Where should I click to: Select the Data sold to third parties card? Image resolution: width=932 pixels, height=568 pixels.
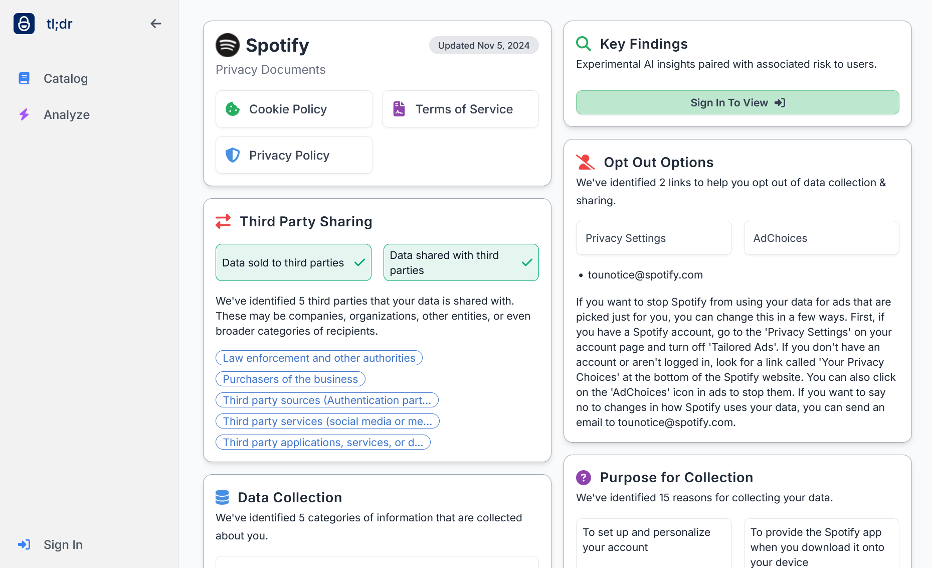click(293, 262)
